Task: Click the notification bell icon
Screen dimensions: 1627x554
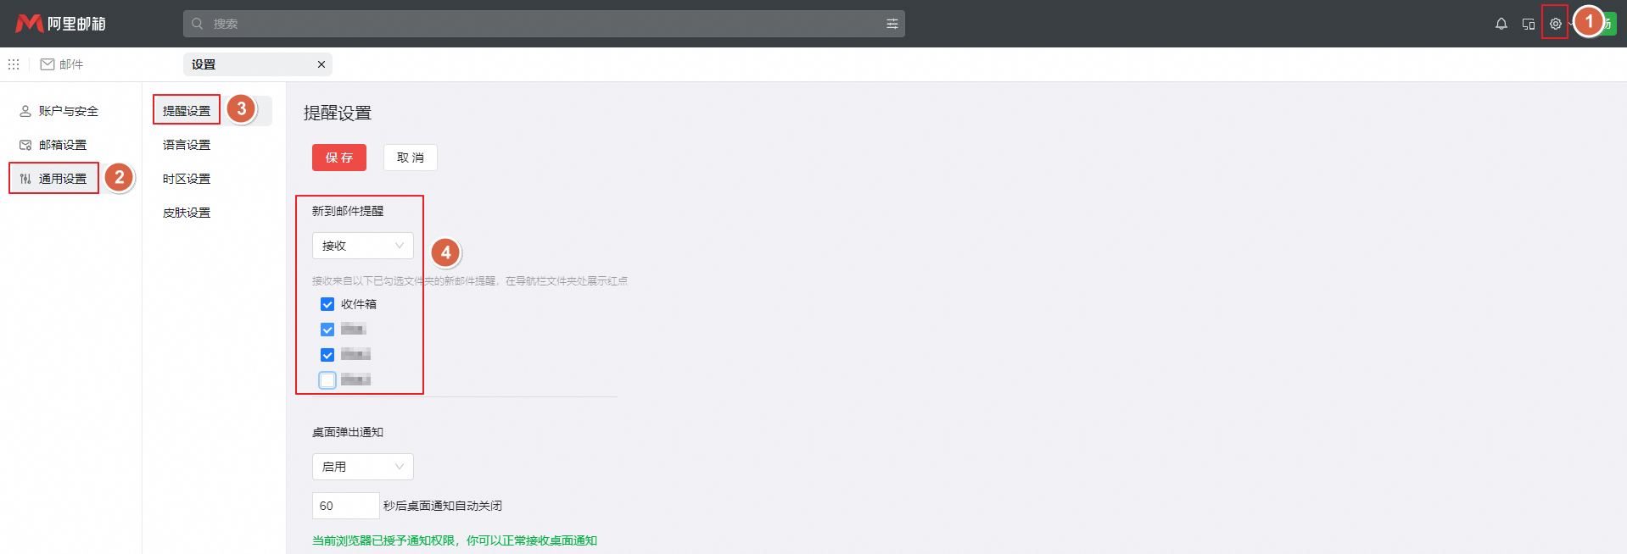Action: click(x=1501, y=24)
